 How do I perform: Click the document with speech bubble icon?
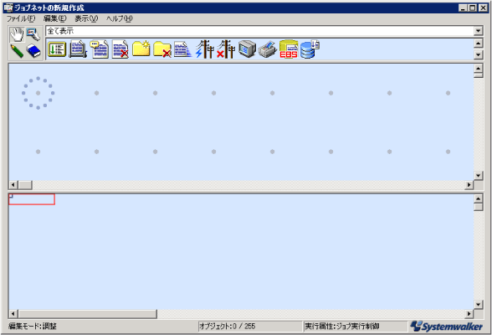click(x=99, y=49)
